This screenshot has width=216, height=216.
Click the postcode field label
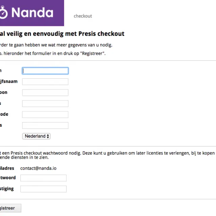click(4, 114)
